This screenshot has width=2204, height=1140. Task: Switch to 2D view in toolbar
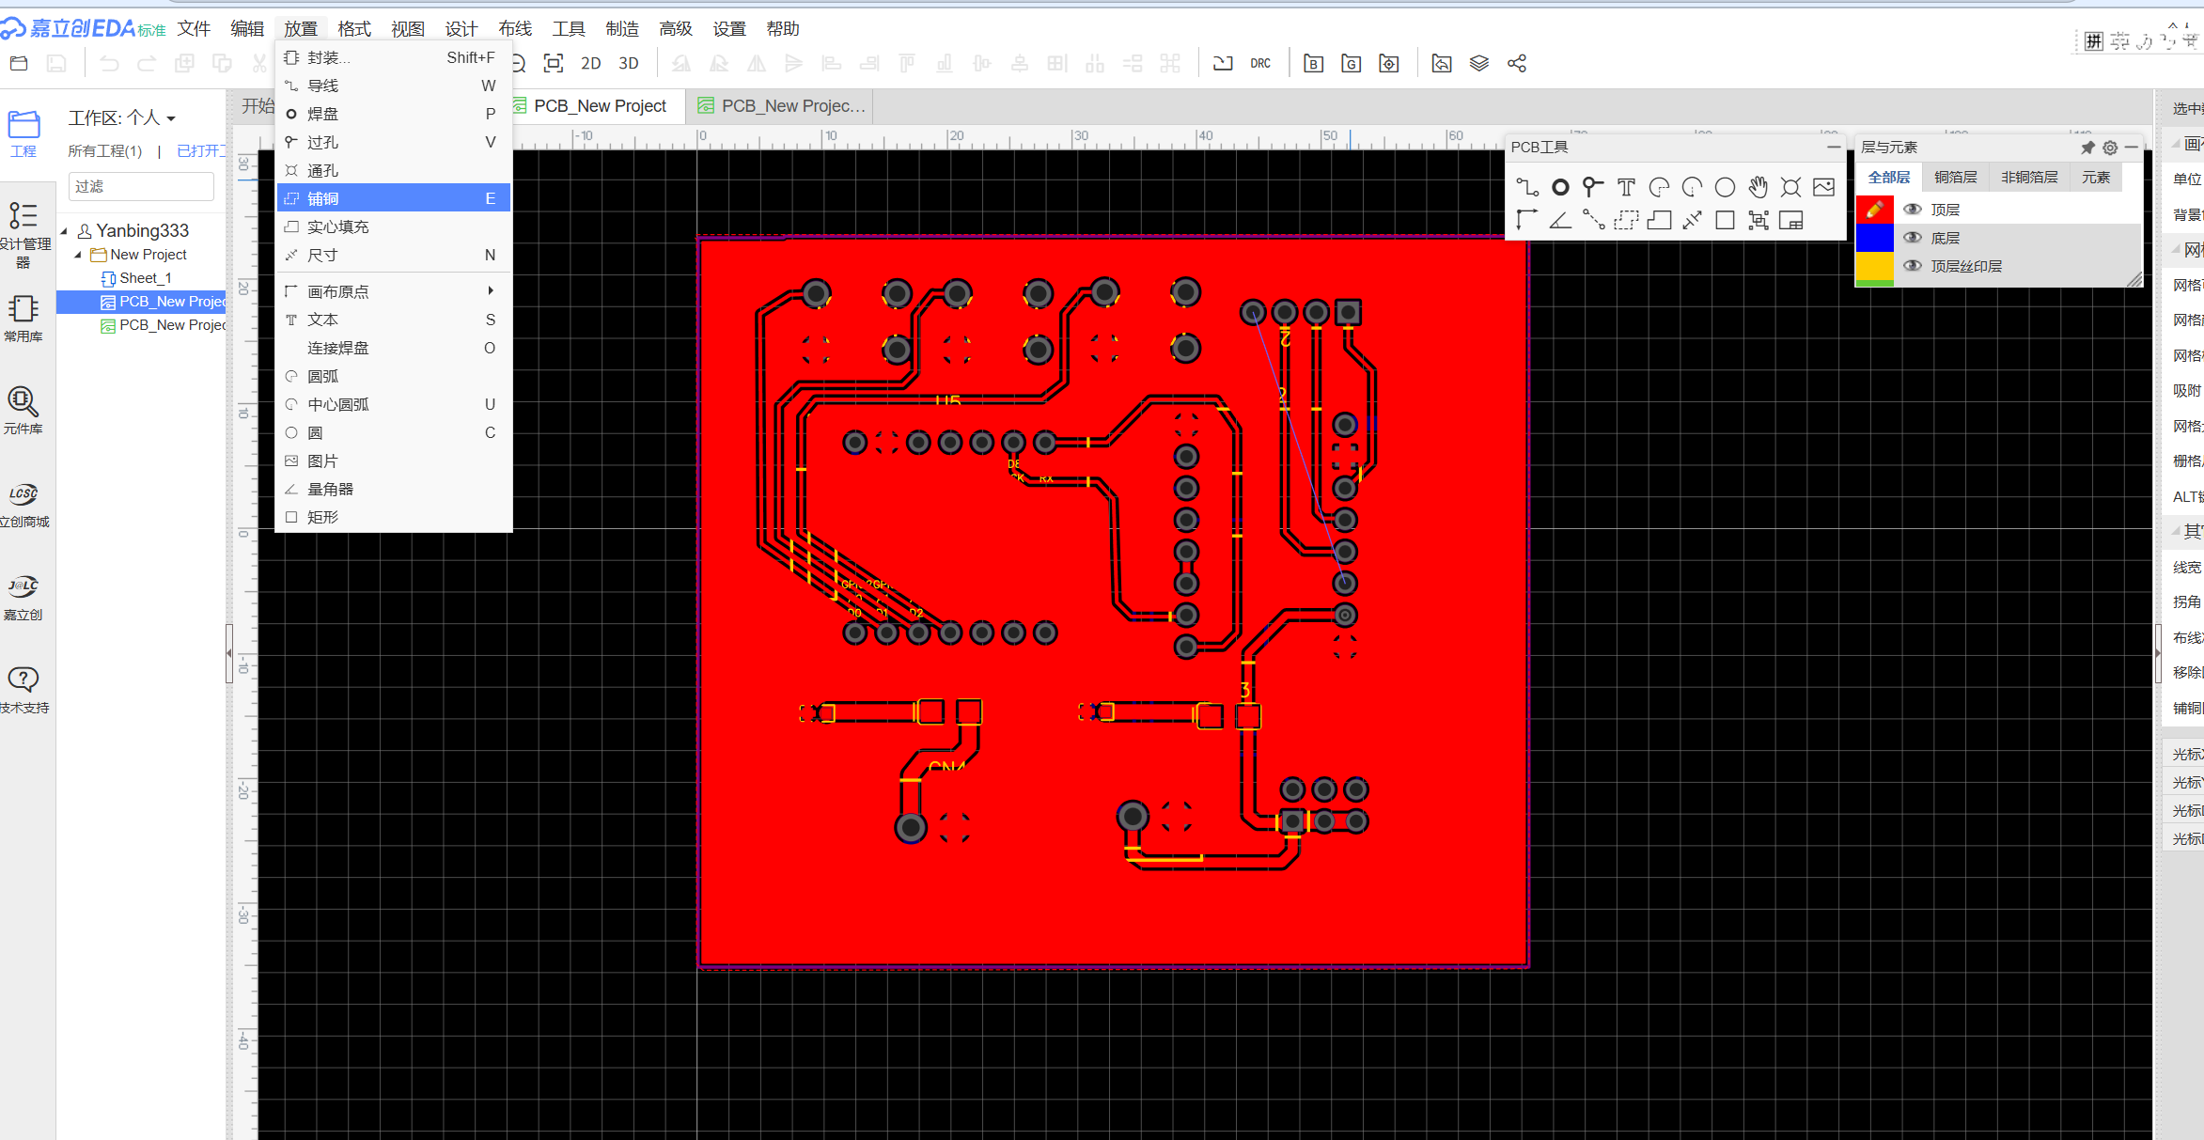pos(591,64)
